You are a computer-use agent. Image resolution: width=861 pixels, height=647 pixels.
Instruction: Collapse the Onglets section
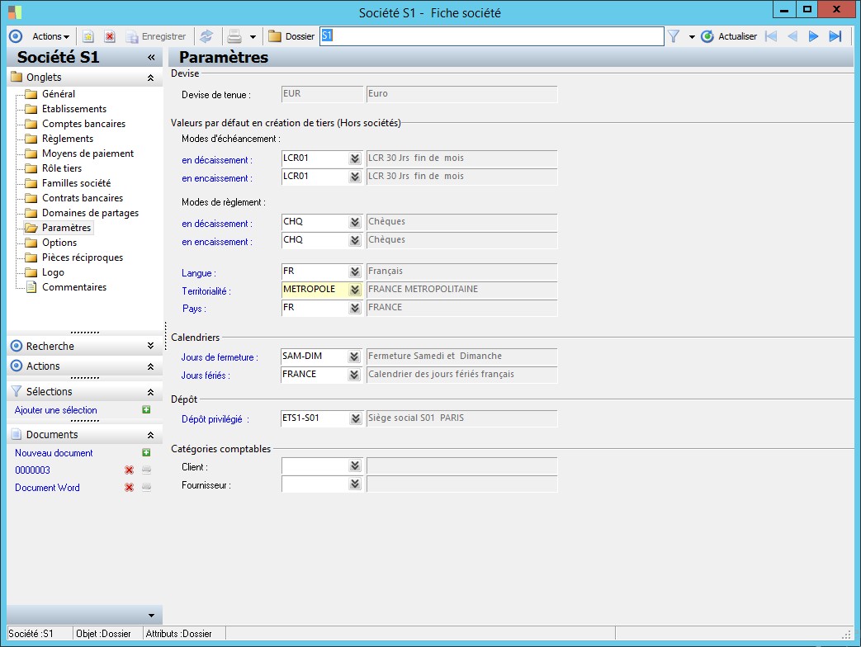click(x=150, y=78)
